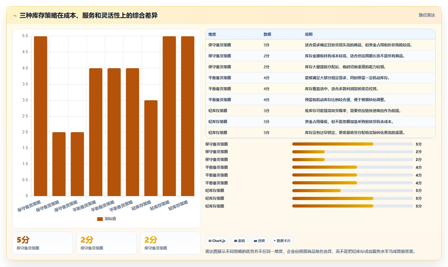This screenshot has width=448, height=267.
Task: Click the 3.5 y-axis label
Action: pos(25,84)
